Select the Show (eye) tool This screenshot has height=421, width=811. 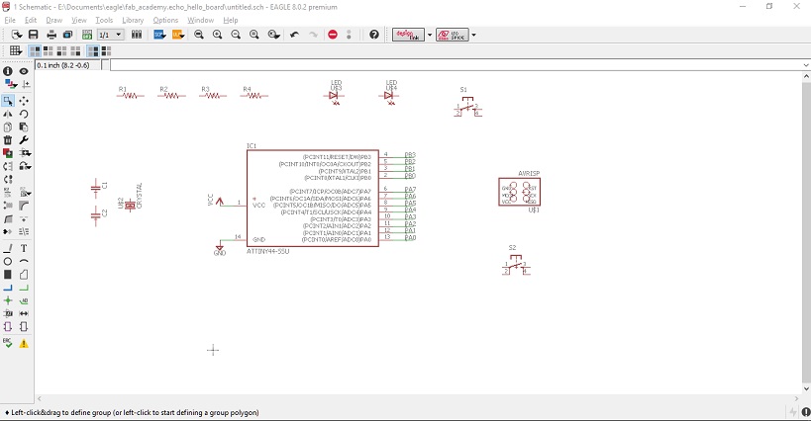24,71
